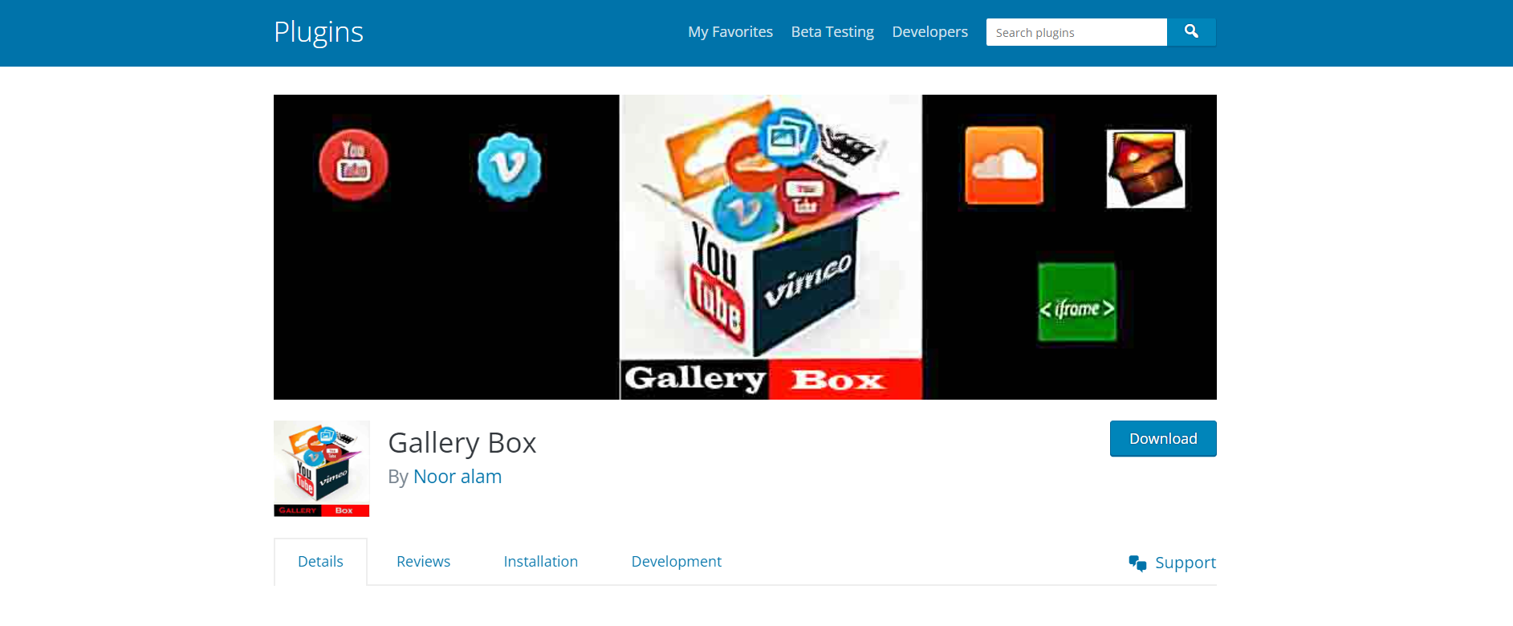
Task: Focus the Search plugins input field
Action: pyautogui.click(x=1076, y=32)
